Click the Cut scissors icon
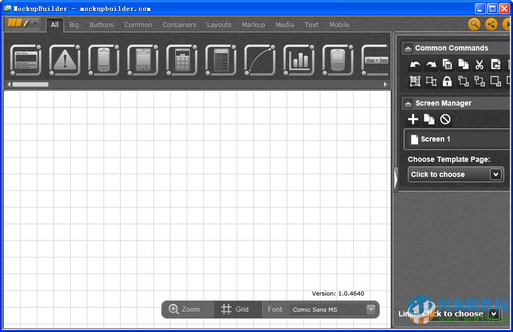The width and height of the screenshot is (513, 332). [480, 64]
